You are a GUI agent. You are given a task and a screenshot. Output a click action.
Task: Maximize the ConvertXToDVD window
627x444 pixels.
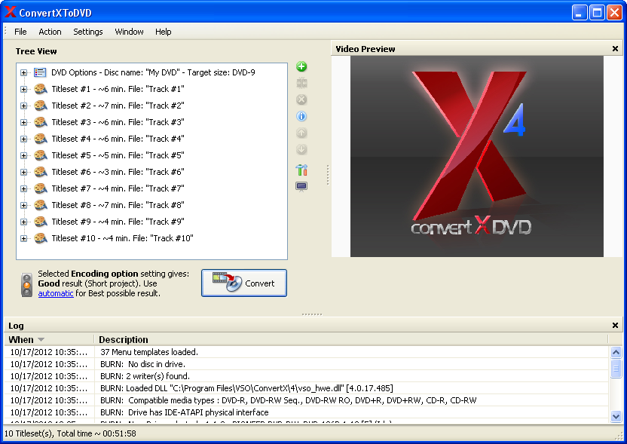(597, 12)
